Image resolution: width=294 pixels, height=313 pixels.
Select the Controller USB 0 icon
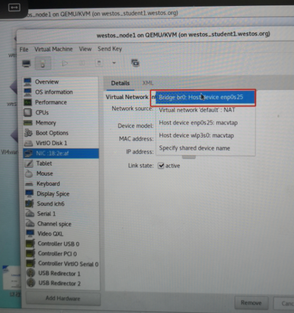pos(30,243)
